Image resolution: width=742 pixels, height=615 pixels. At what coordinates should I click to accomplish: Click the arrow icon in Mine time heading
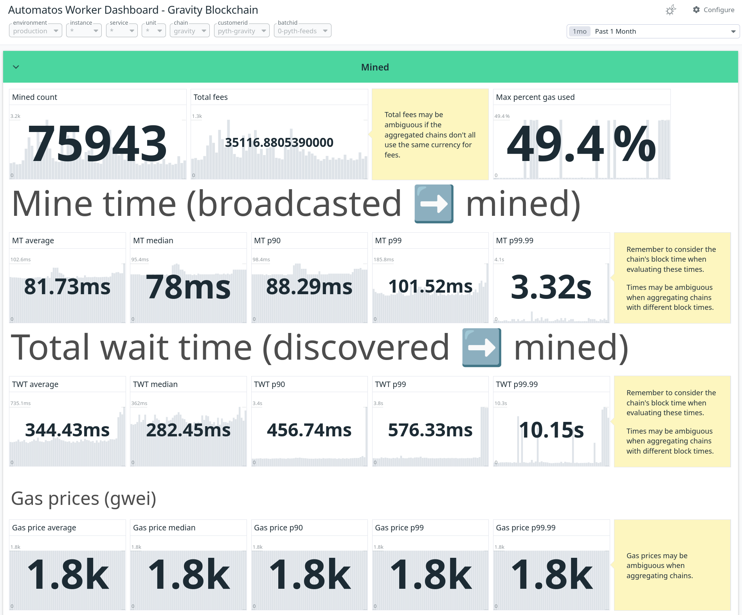[434, 203]
